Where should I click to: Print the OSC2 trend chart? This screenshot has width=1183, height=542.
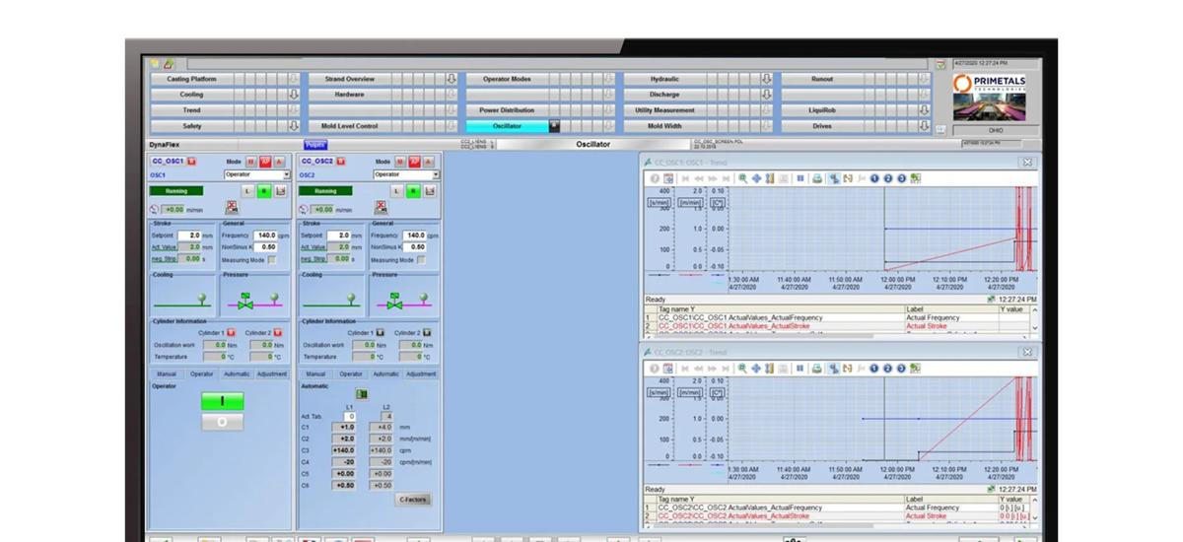tap(817, 367)
